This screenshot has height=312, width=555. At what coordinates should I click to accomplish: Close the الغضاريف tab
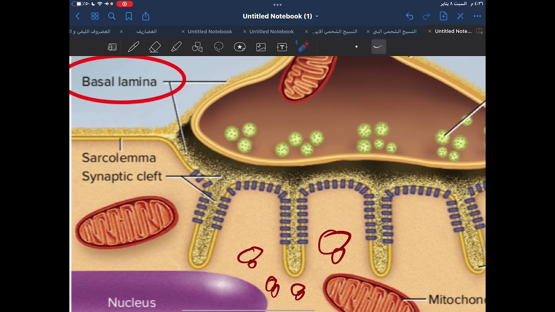(121, 32)
